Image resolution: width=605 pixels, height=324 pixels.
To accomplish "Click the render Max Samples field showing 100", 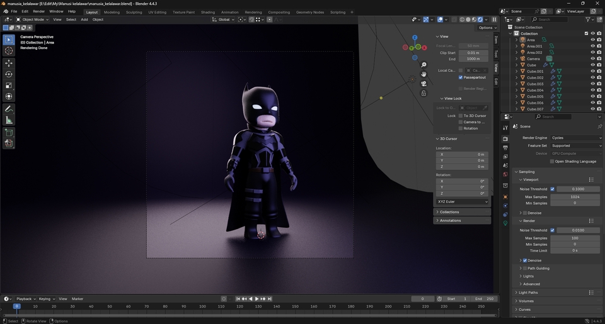I will tap(575, 238).
